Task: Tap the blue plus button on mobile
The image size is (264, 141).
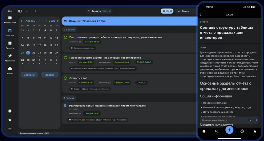Action: tap(229, 130)
